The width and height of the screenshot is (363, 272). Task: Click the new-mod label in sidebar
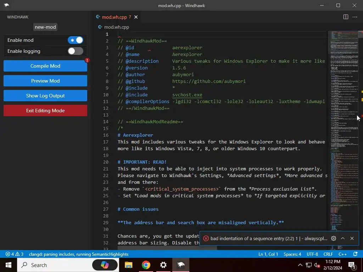click(x=45, y=27)
